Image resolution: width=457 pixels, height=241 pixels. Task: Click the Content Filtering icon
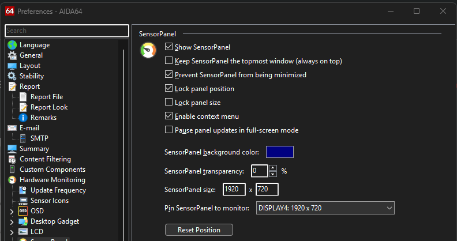point(12,159)
